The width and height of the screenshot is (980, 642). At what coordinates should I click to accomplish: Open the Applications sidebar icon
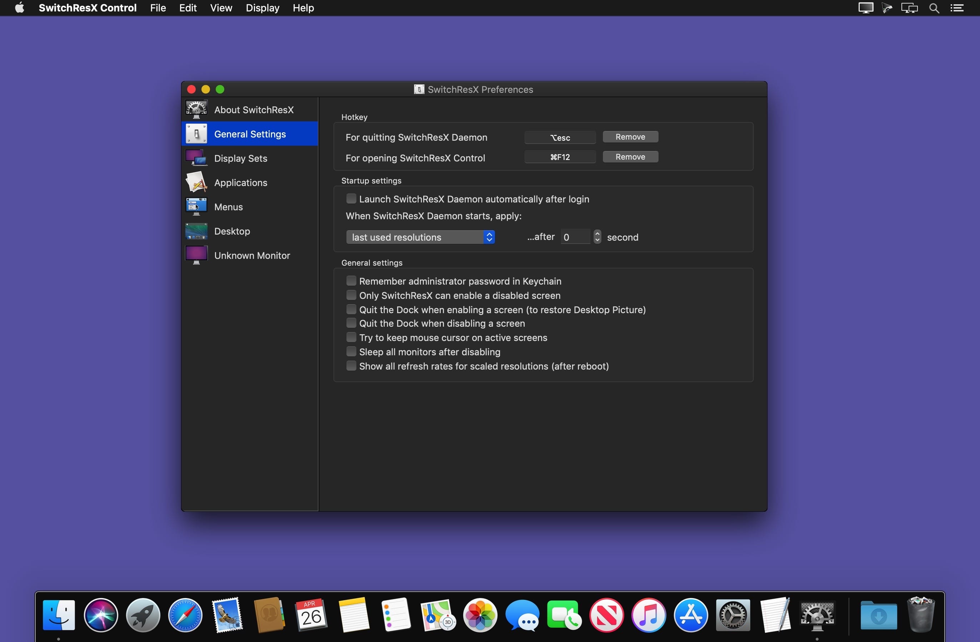pos(196,182)
